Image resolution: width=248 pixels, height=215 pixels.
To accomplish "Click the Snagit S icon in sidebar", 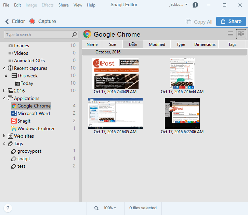I will point(14,121).
